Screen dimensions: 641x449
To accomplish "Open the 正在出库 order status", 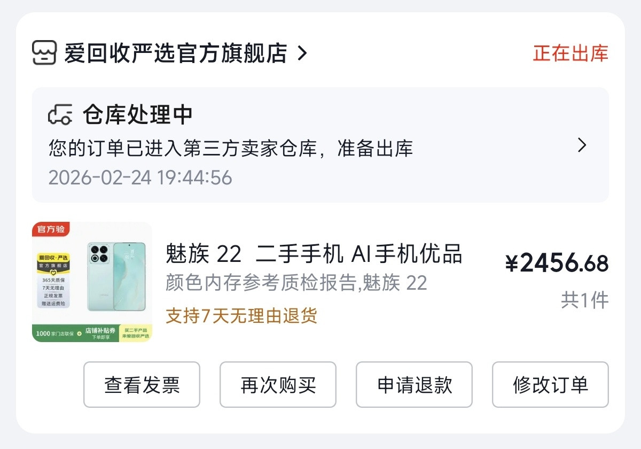I will (x=570, y=53).
